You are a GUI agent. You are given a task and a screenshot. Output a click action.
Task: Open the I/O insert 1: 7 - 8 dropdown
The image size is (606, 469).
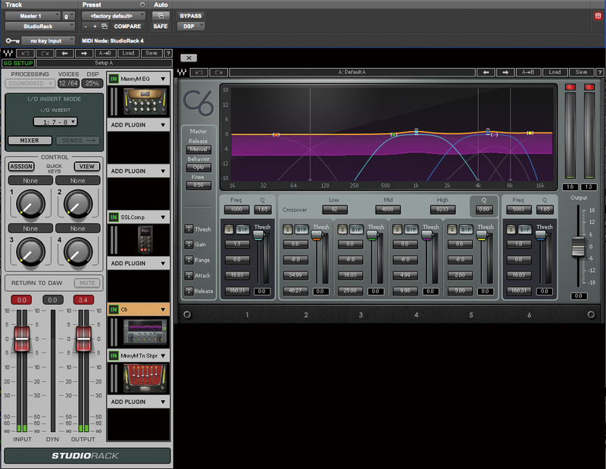coord(55,122)
